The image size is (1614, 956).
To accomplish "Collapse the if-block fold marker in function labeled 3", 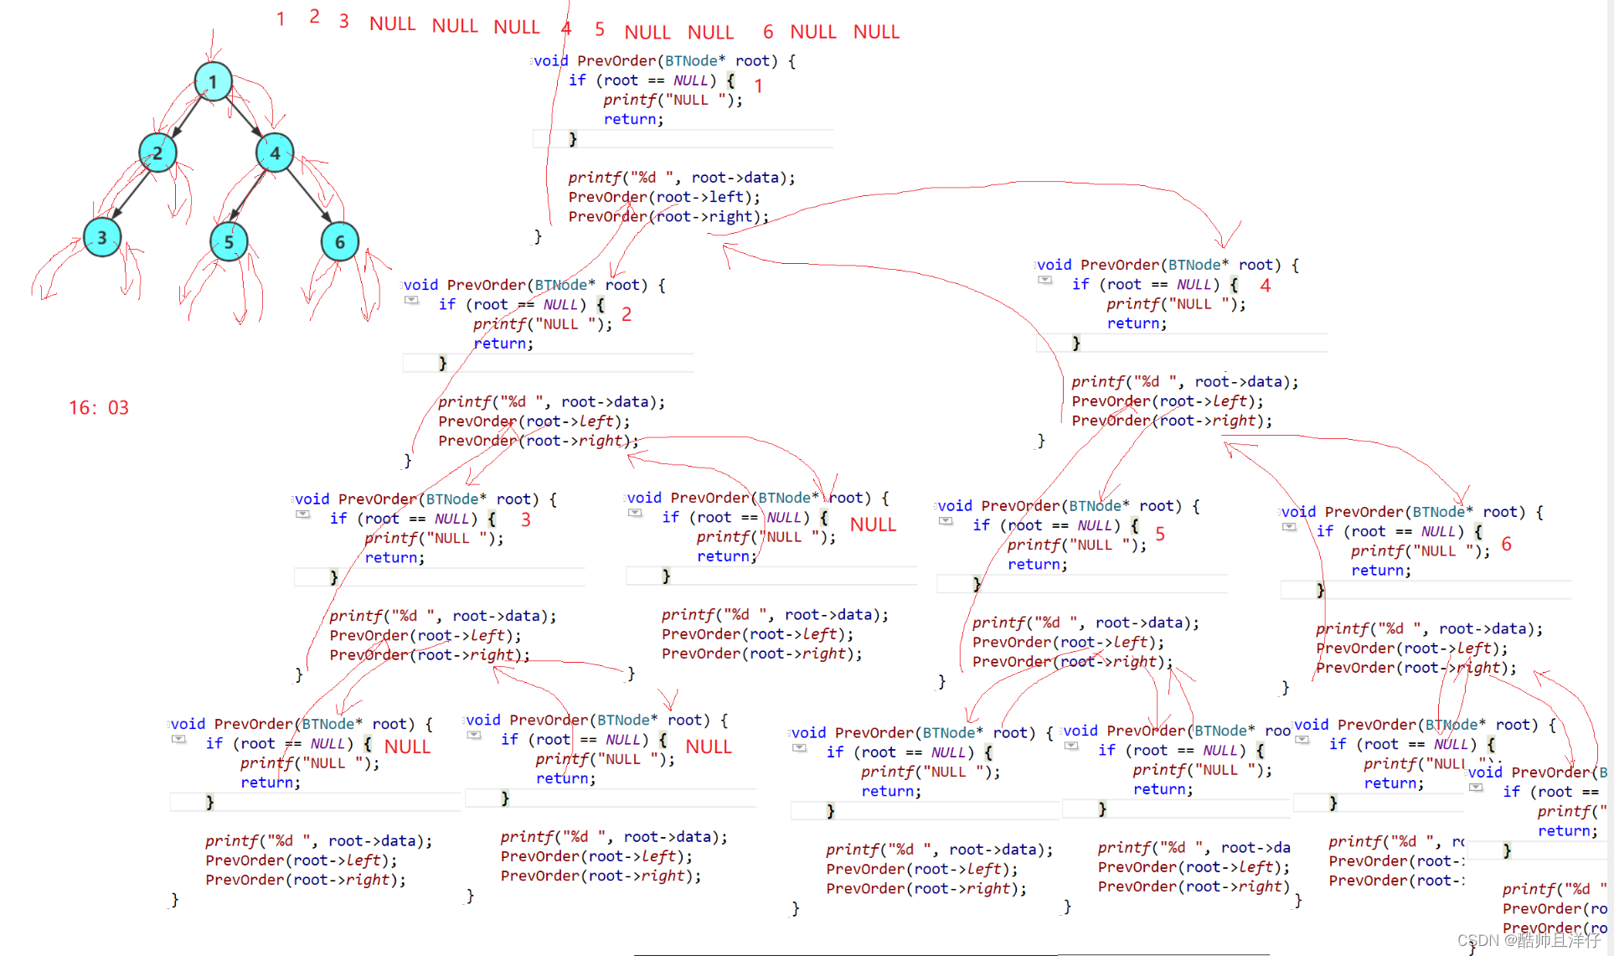I will point(303,514).
